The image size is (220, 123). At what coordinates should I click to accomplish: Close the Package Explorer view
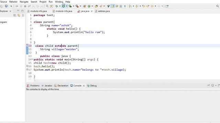coord(10,11)
